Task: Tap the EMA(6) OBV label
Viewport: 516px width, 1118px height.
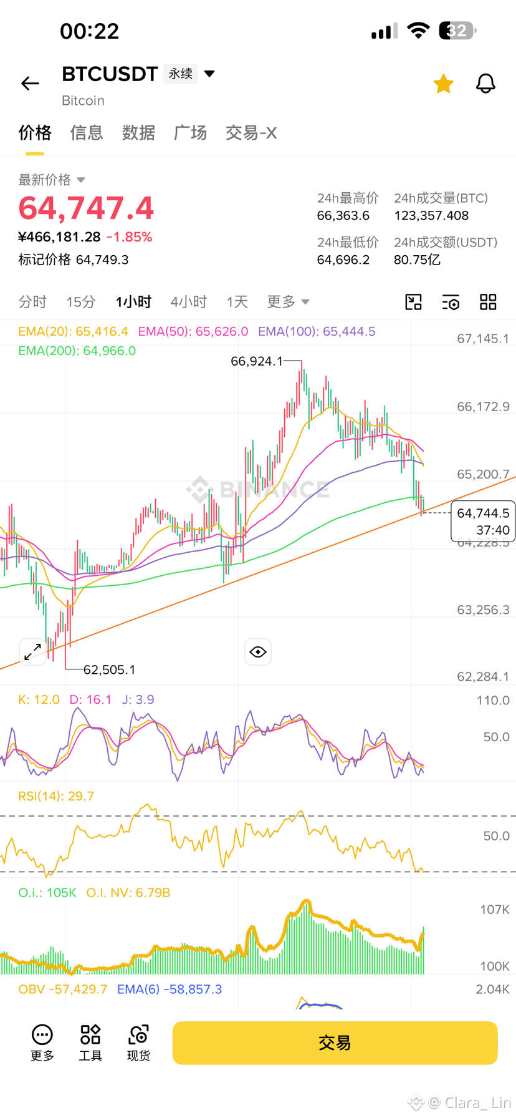Action: pyautogui.click(x=170, y=989)
